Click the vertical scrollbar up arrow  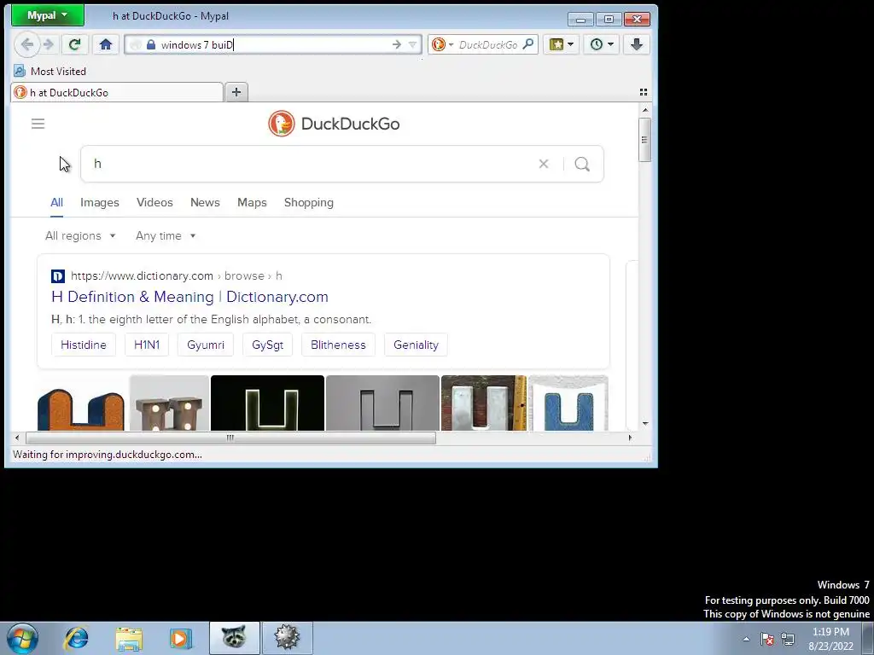pos(645,110)
